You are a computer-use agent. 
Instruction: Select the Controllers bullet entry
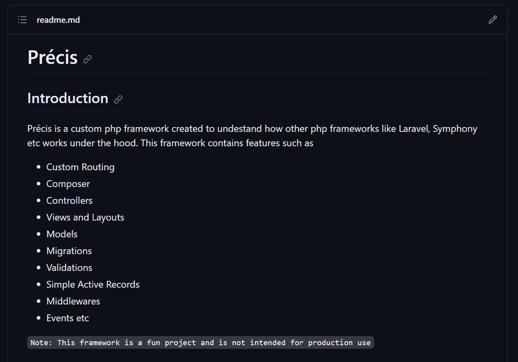(69, 201)
